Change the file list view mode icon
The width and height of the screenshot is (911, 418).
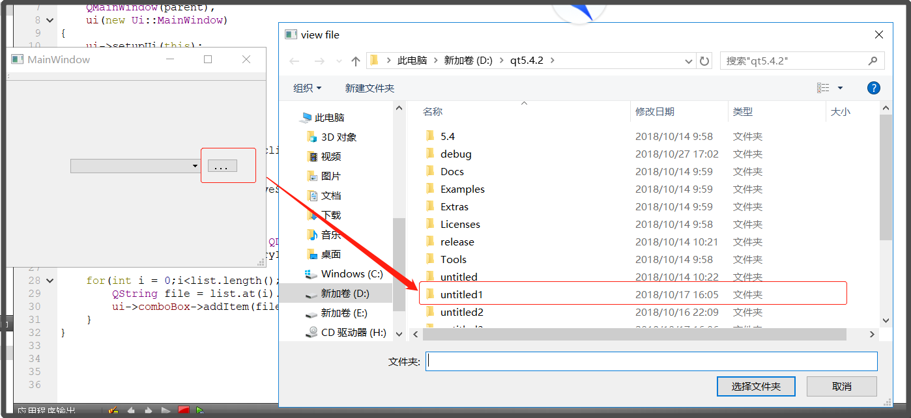click(x=822, y=87)
